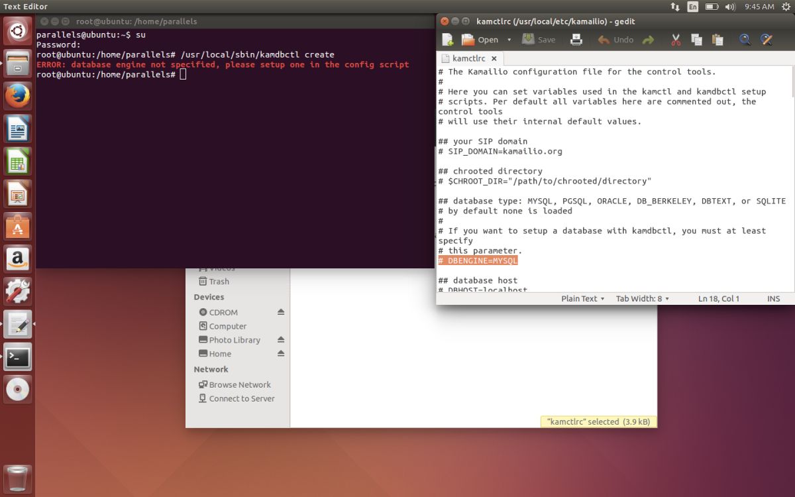Paste from clipboard using the paste icon
The height and width of the screenshot is (497, 795).
(x=717, y=40)
